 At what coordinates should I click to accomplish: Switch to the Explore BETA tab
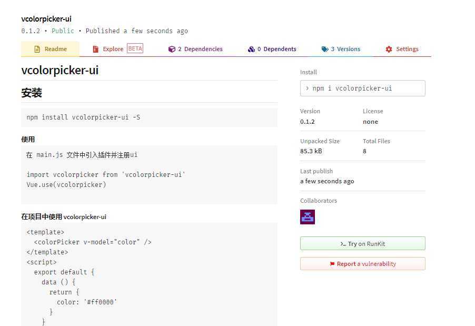118,49
